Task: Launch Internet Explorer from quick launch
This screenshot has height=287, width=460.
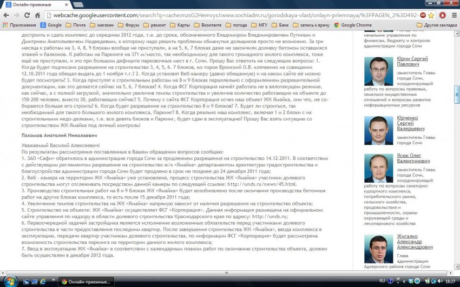Action: (x=42, y=281)
